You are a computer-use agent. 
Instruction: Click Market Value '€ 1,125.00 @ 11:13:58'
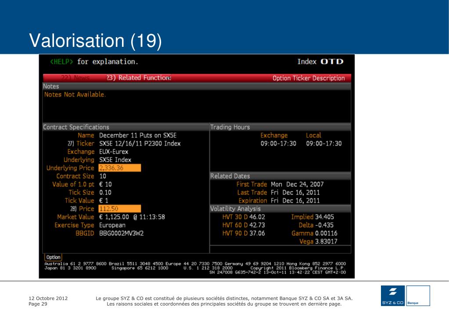[132, 217]
